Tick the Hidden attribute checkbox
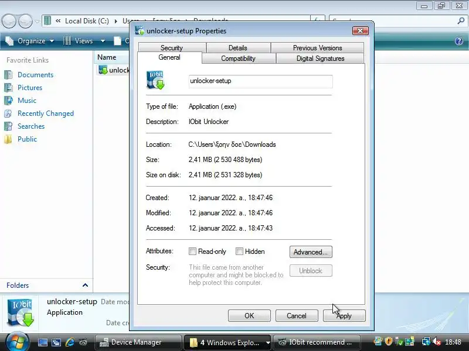 point(239,252)
